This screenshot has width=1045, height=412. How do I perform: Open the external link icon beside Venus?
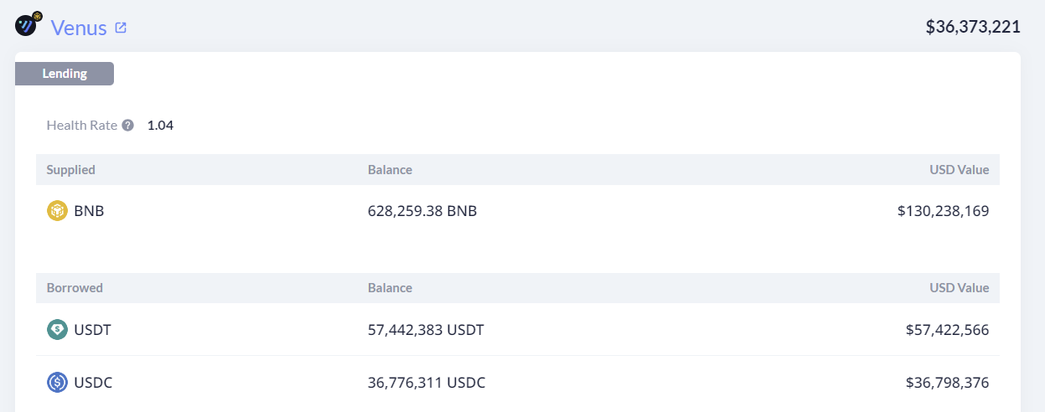(x=121, y=28)
